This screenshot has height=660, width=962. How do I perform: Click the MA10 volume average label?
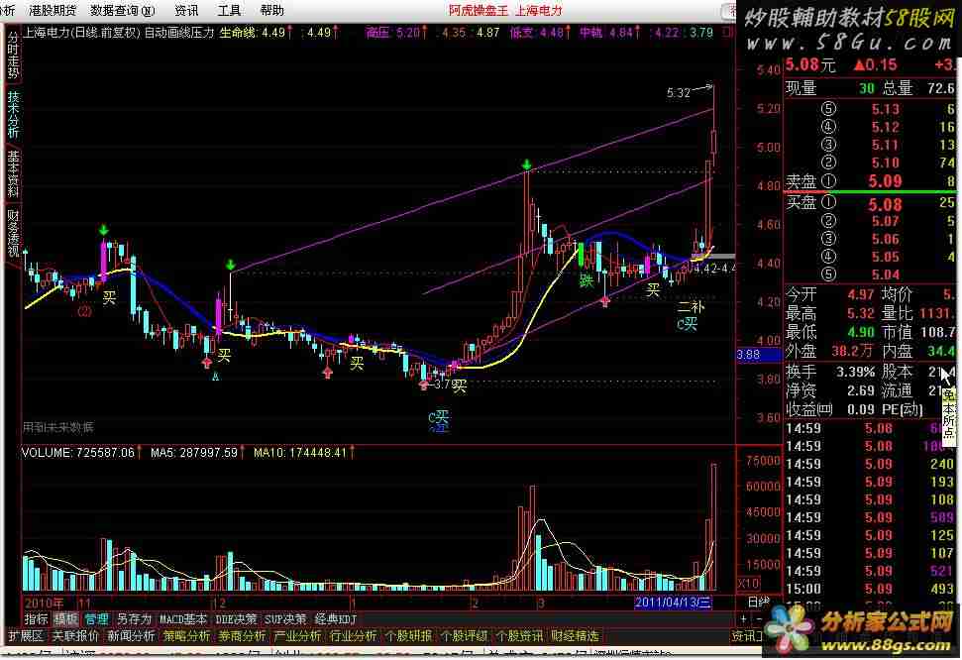coord(304,453)
